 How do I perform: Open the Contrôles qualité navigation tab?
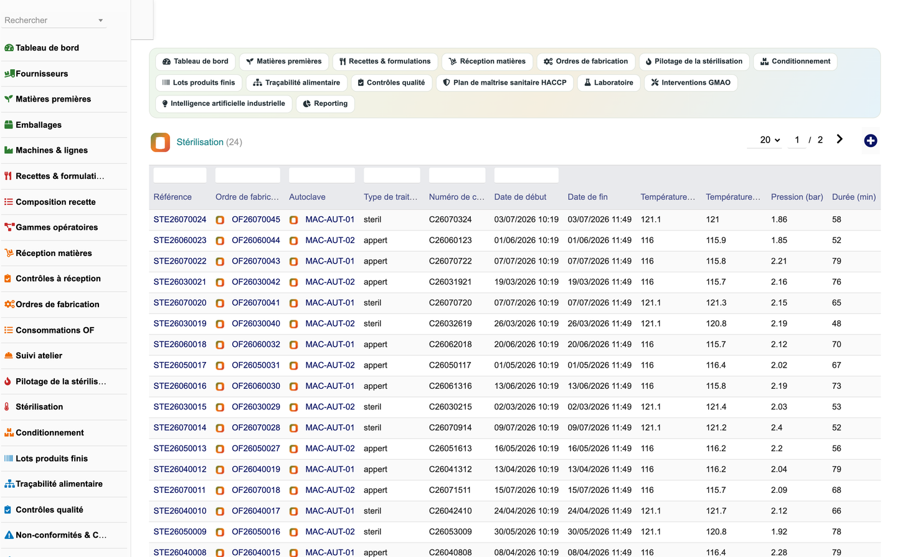click(x=391, y=83)
